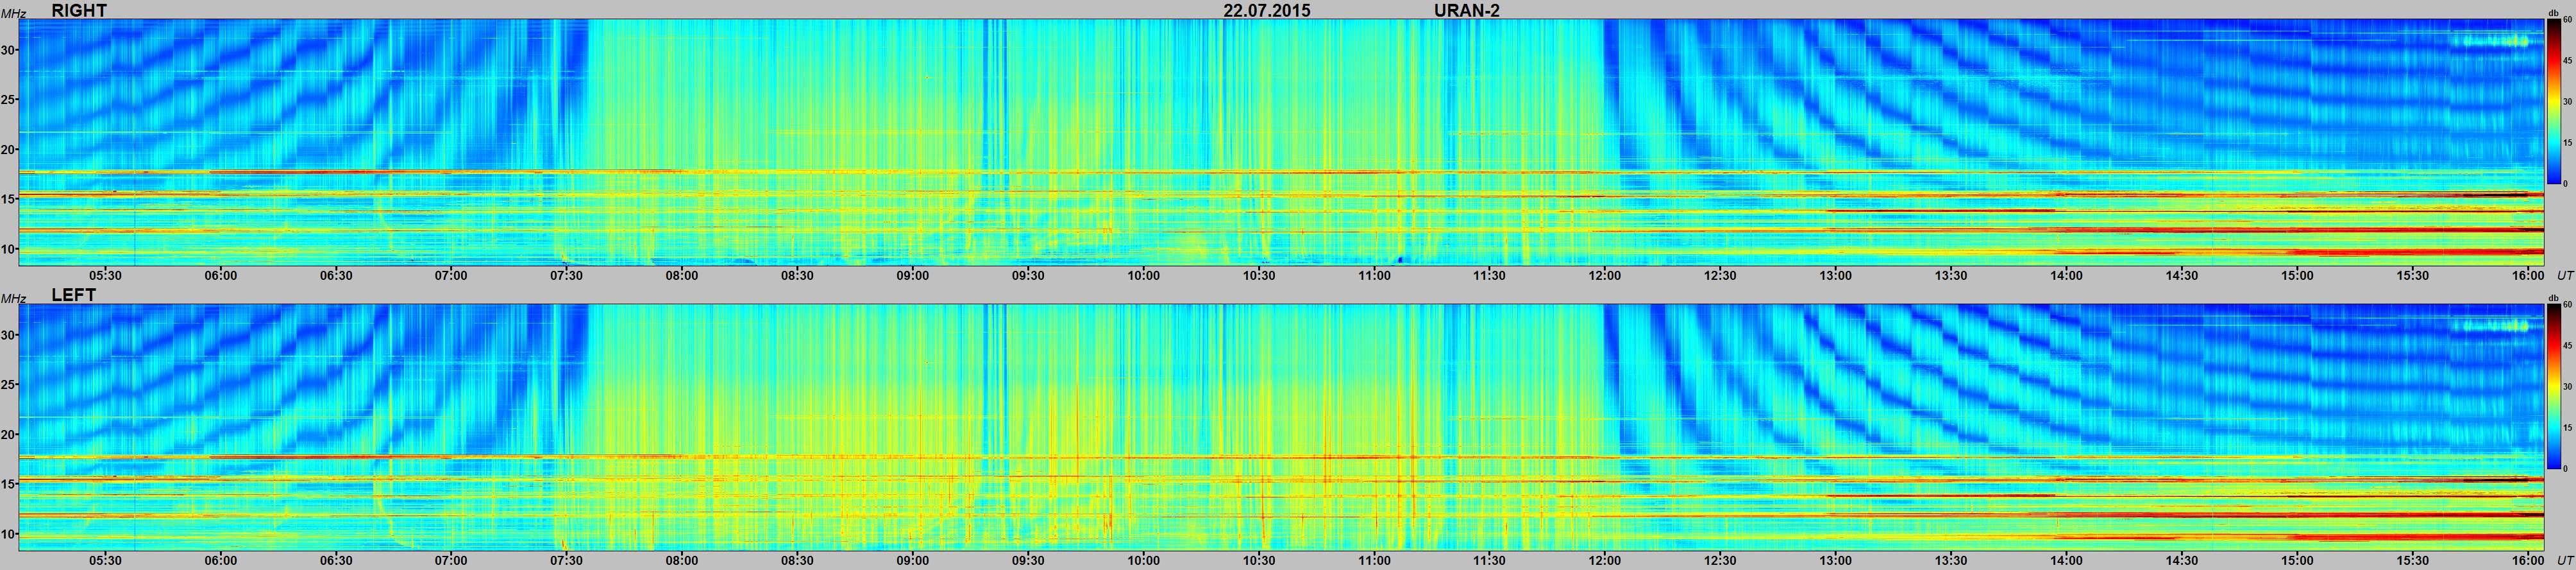Click the 20 MHz axis label in LEFT panel

(9, 435)
